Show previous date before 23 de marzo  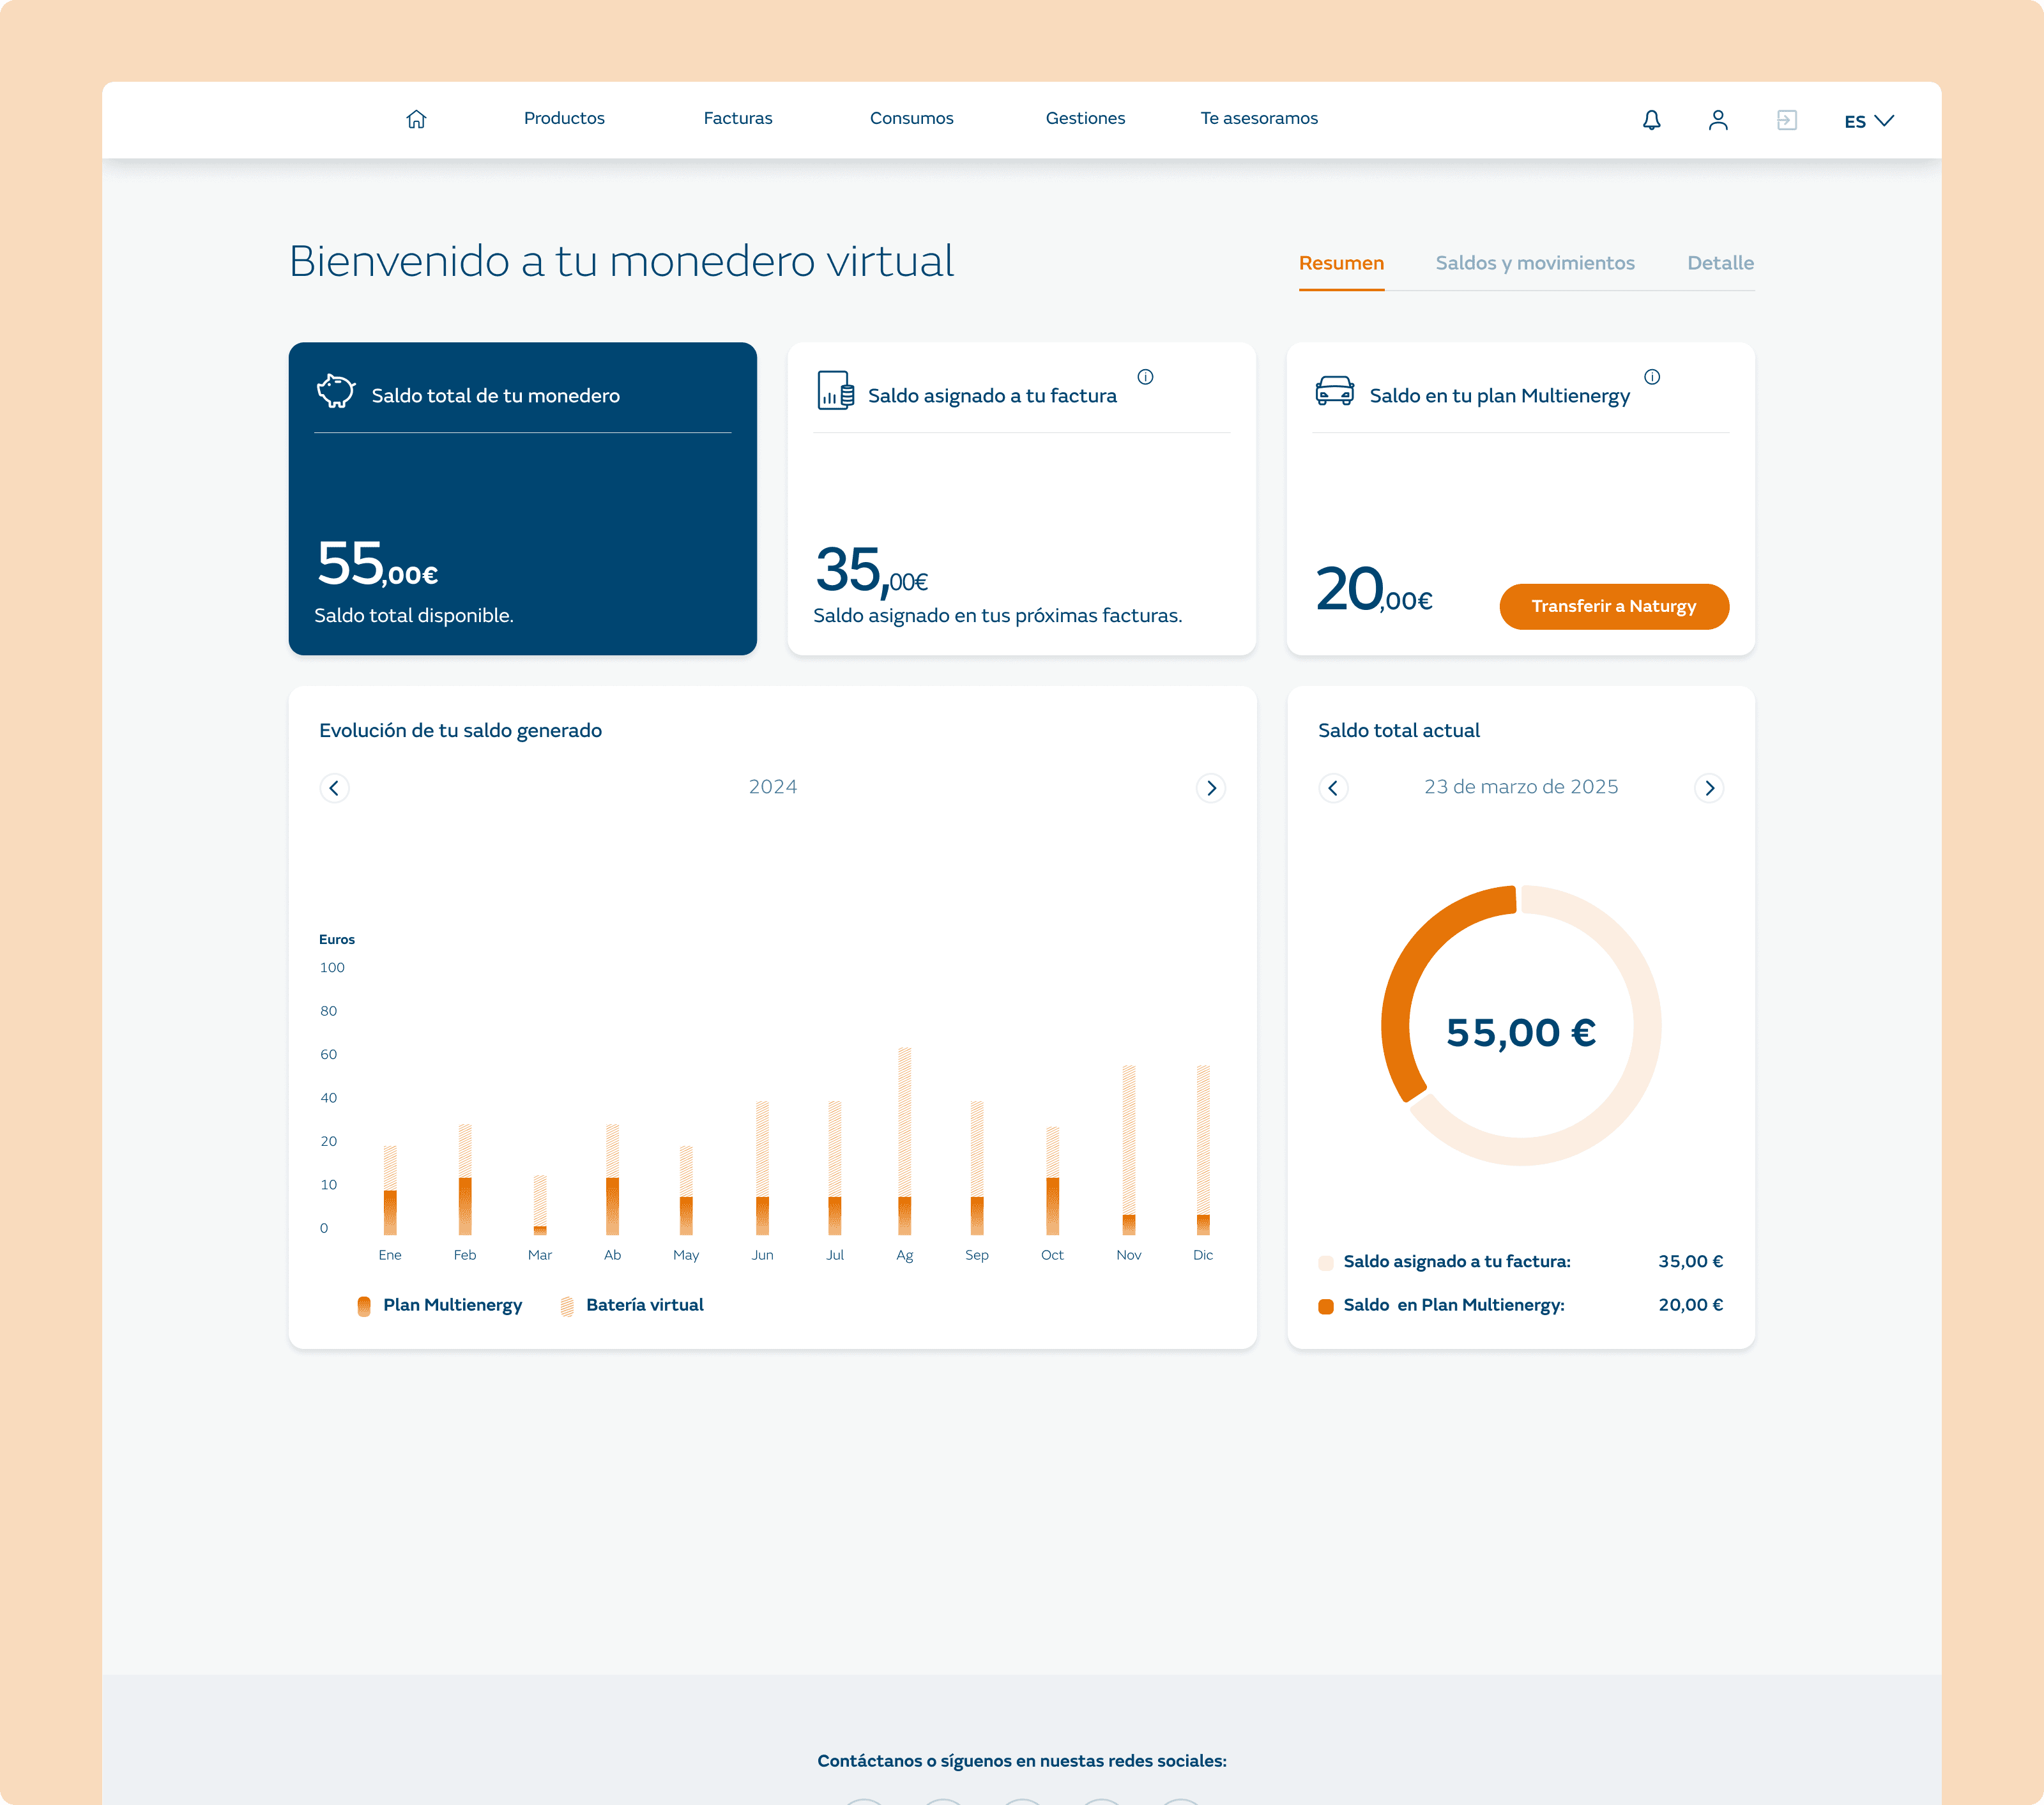click(x=1332, y=788)
